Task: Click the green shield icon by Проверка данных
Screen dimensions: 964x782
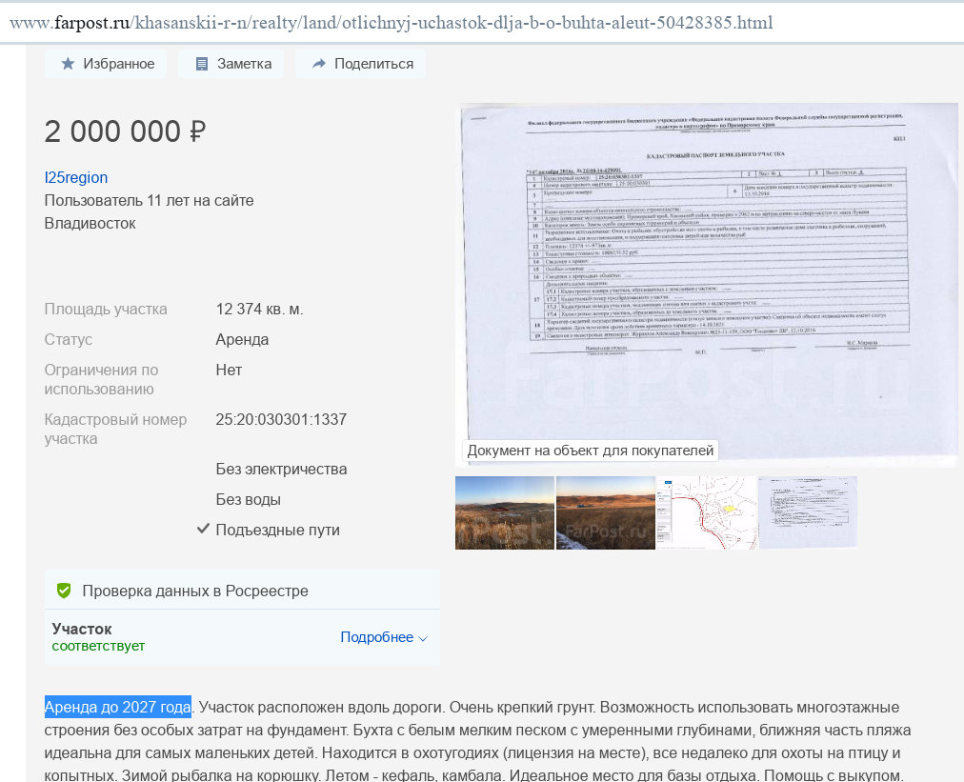Action: [x=63, y=591]
